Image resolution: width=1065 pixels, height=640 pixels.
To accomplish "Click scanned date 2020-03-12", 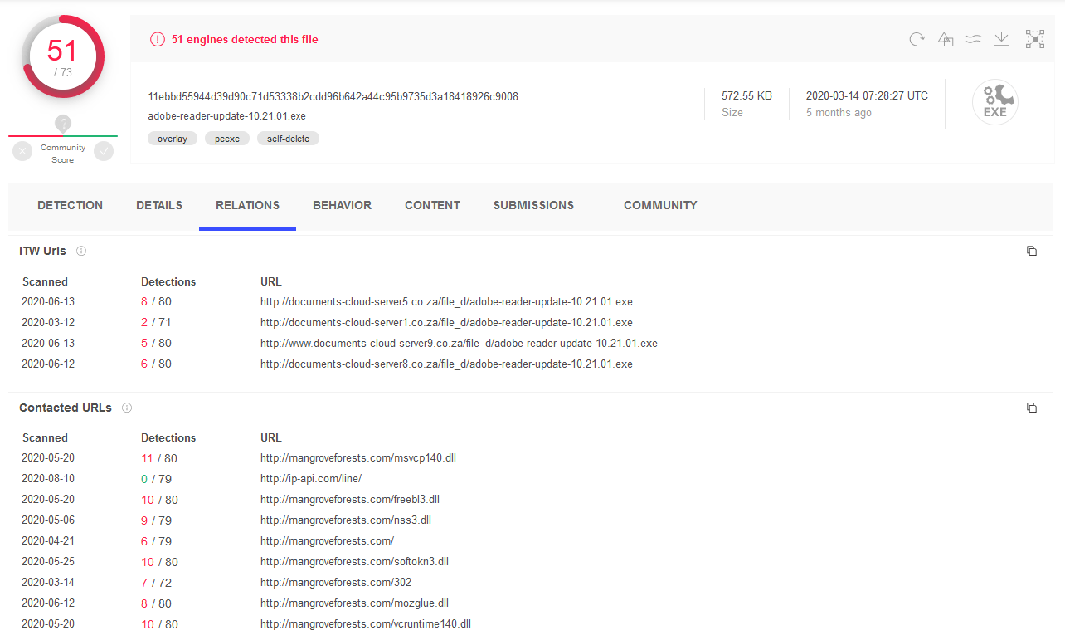I will [48, 322].
